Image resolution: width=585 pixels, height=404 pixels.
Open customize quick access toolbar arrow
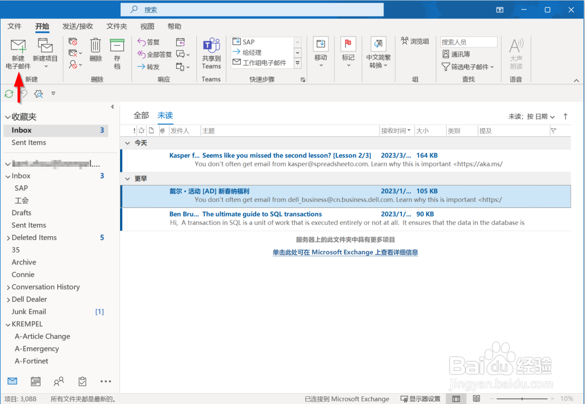[54, 94]
